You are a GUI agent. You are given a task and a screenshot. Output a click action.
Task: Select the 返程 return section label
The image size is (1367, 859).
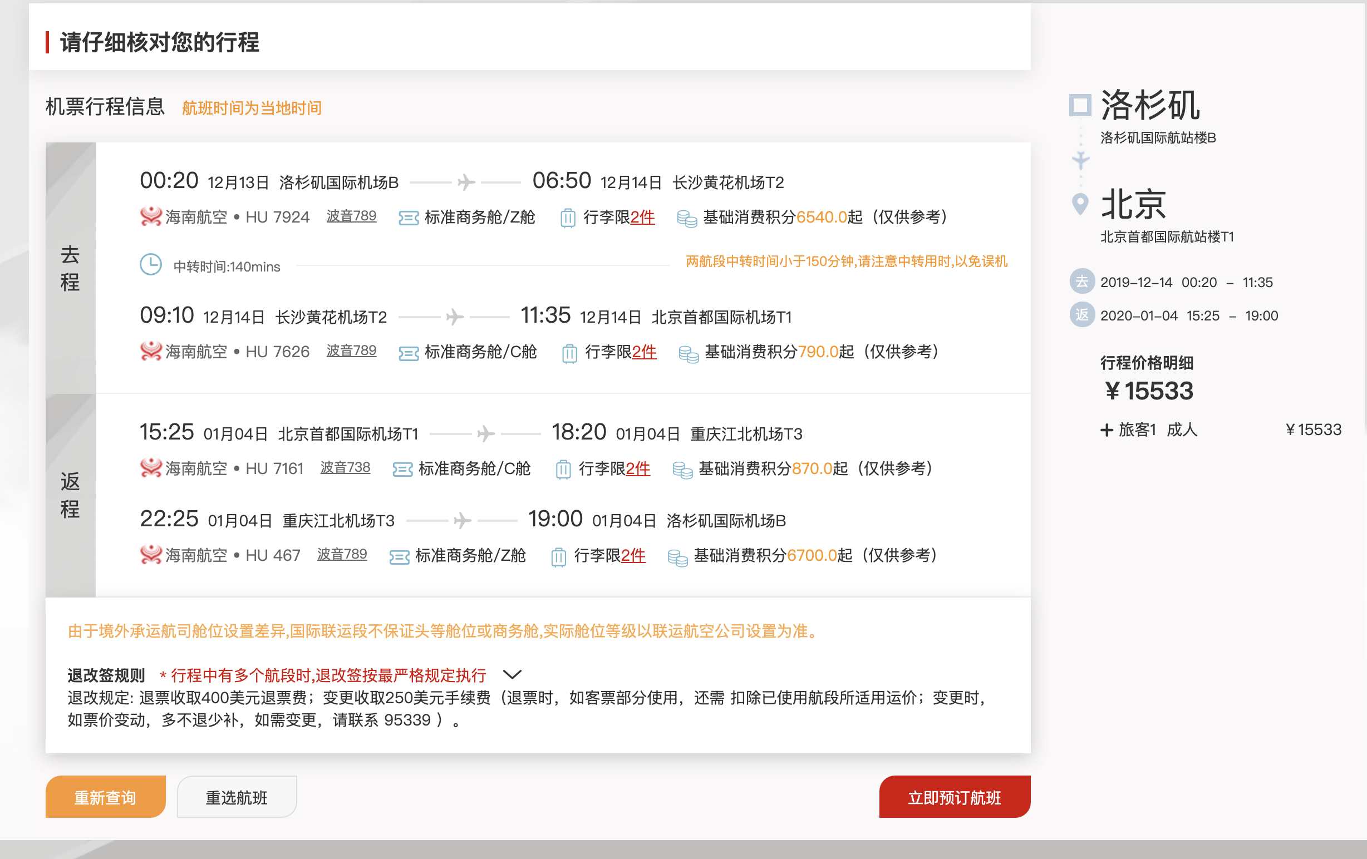coord(70,495)
